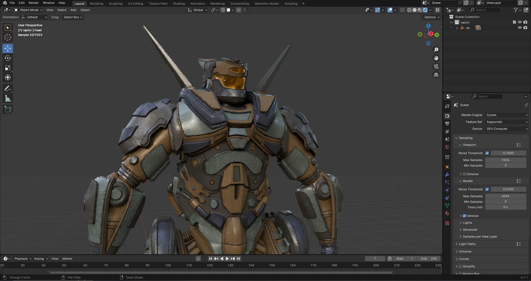
Task: Click the zoom viewport magnifier icon
Action: (436, 50)
